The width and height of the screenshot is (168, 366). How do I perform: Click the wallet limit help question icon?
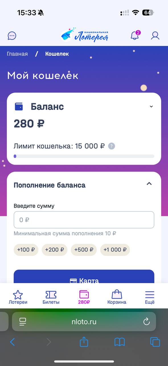(112, 146)
